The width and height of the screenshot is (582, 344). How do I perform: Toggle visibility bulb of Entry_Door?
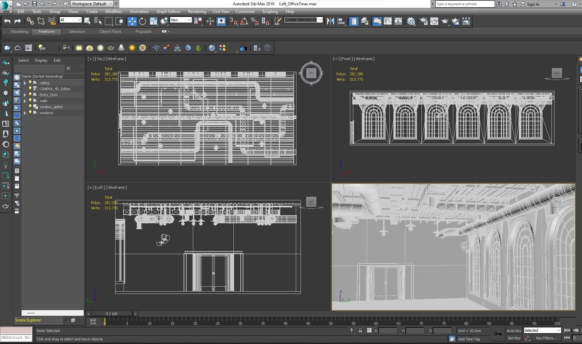(x=30, y=95)
